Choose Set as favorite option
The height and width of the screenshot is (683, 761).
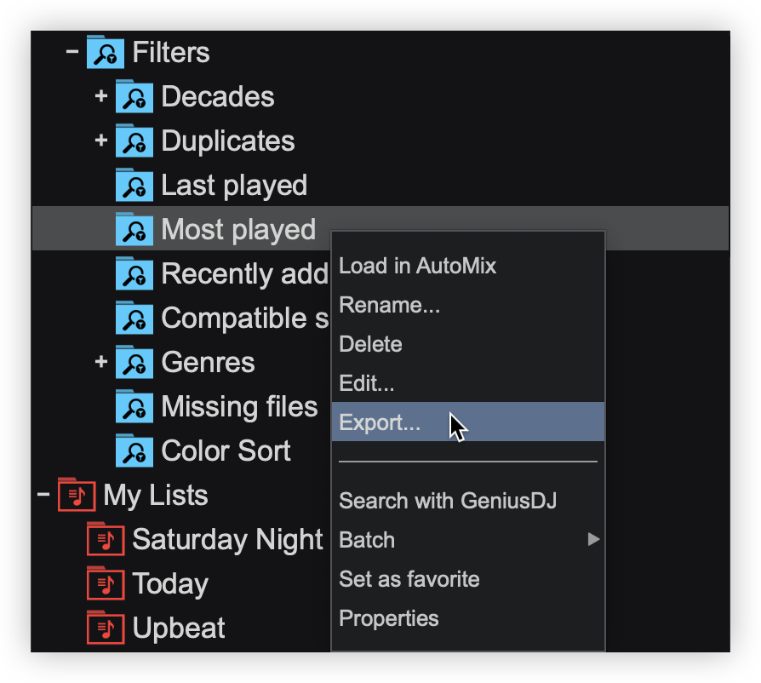click(x=409, y=579)
